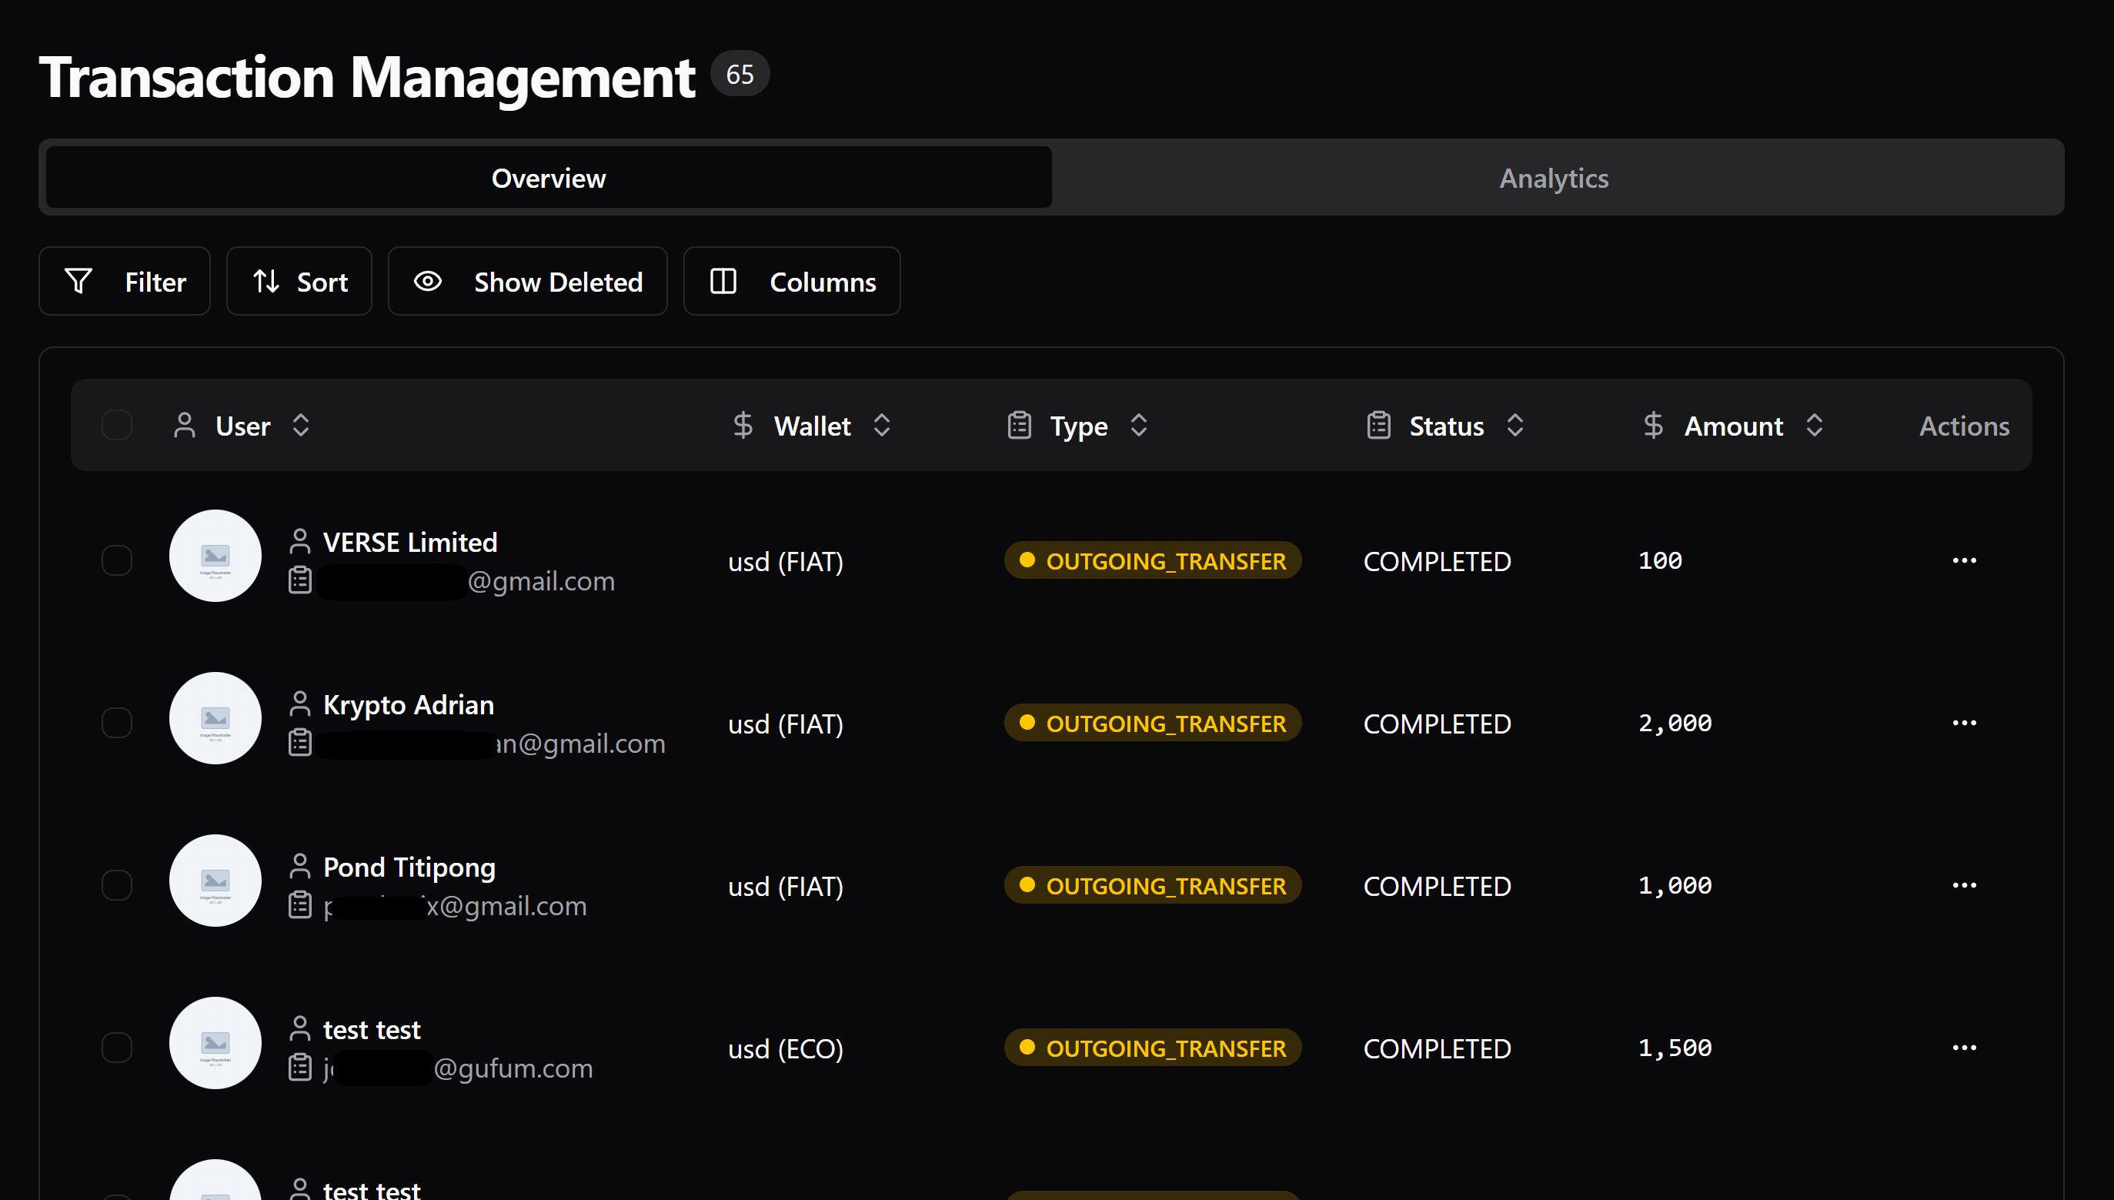The height and width of the screenshot is (1200, 2114).
Task: Click the clipboard icon beside Type header
Action: [x=1019, y=426]
